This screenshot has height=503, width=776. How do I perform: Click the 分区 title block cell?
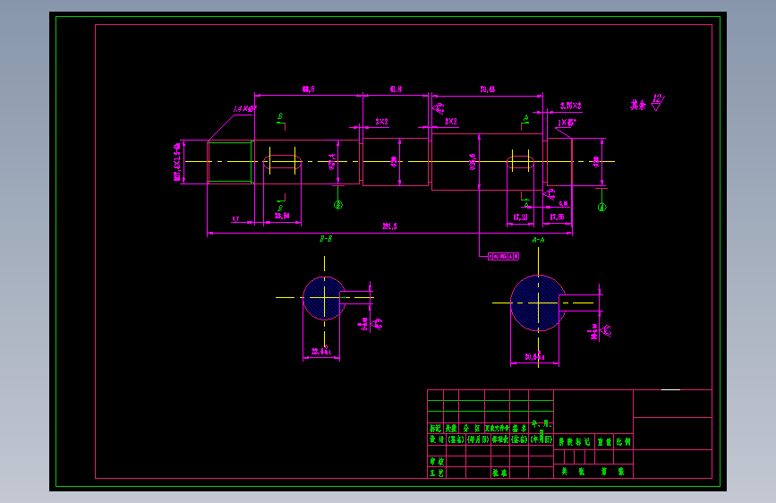472,428
